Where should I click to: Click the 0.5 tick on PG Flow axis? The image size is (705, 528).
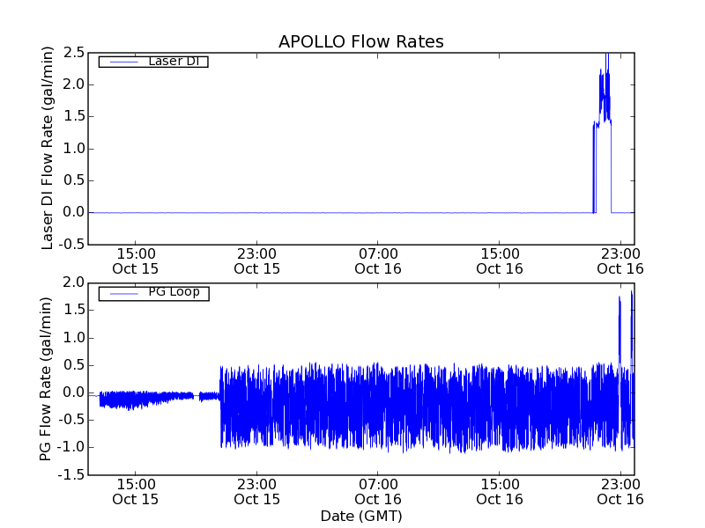point(74,365)
